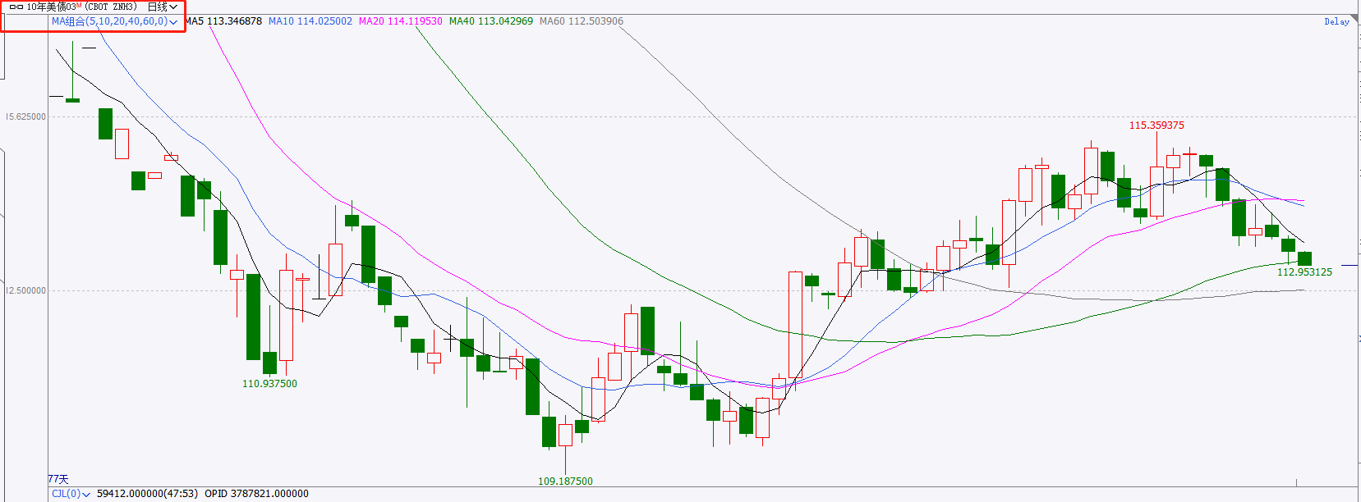Click the volume value 59412.000000(47:53)

tap(147, 494)
